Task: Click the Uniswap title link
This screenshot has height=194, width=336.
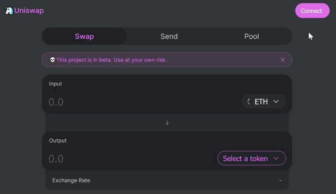Action: click(x=29, y=11)
